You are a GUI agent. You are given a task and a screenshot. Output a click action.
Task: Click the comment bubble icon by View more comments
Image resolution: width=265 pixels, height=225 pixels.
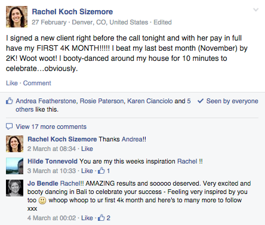[9, 127]
